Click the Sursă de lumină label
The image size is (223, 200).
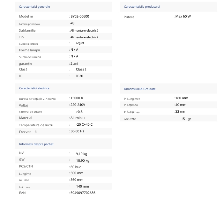(30, 57)
